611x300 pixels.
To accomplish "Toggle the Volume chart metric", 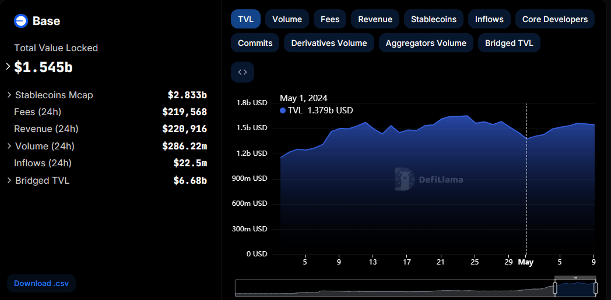I will 287,19.
